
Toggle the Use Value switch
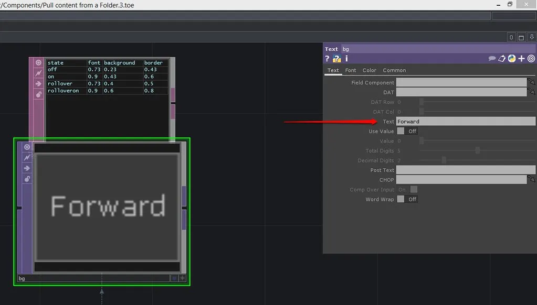[x=407, y=131]
